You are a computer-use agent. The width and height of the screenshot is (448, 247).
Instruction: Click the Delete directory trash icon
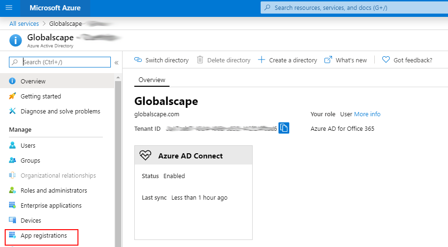pyautogui.click(x=200, y=60)
